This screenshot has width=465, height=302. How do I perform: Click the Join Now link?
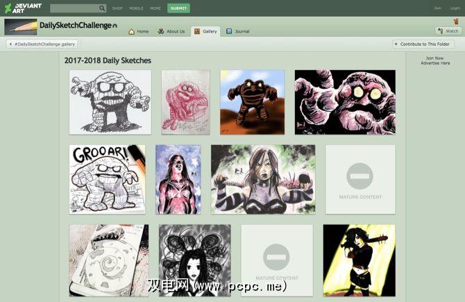pos(434,58)
